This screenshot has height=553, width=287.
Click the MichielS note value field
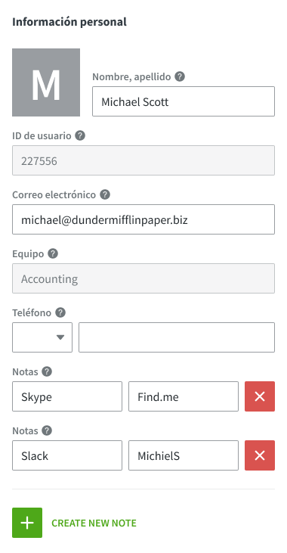[184, 455]
